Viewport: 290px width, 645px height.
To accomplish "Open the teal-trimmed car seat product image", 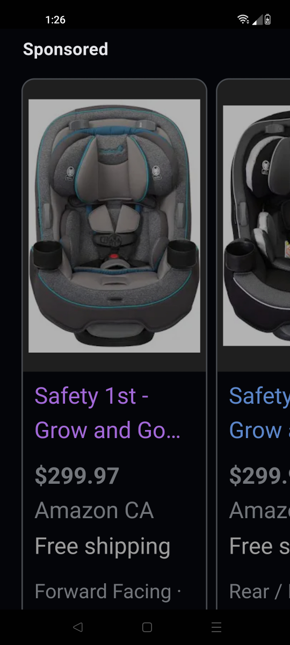I will pyautogui.click(x=114, y=226).
